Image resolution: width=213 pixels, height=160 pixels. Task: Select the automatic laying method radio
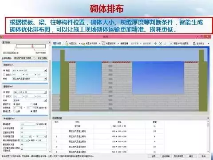(15, 104)
